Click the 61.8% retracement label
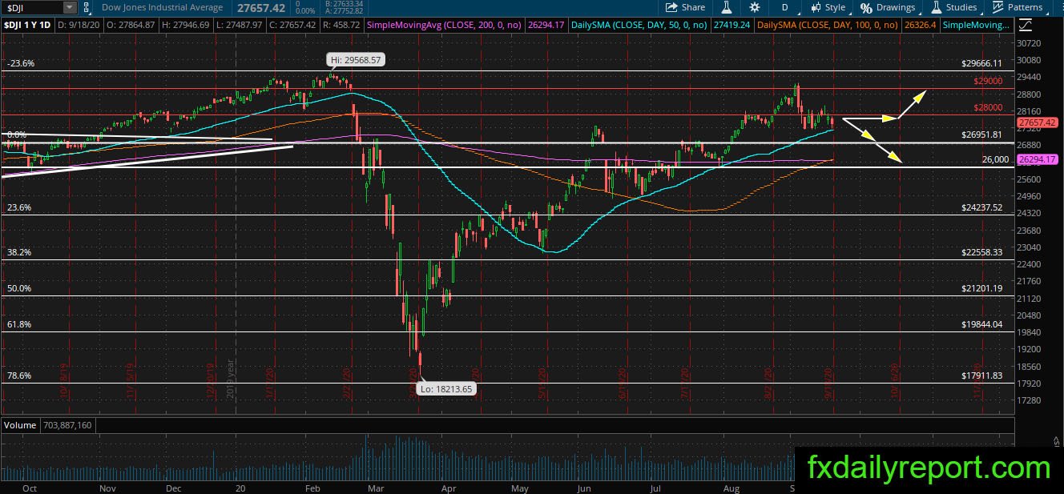This screenshot has width=1064, height=494. point(18,324)
